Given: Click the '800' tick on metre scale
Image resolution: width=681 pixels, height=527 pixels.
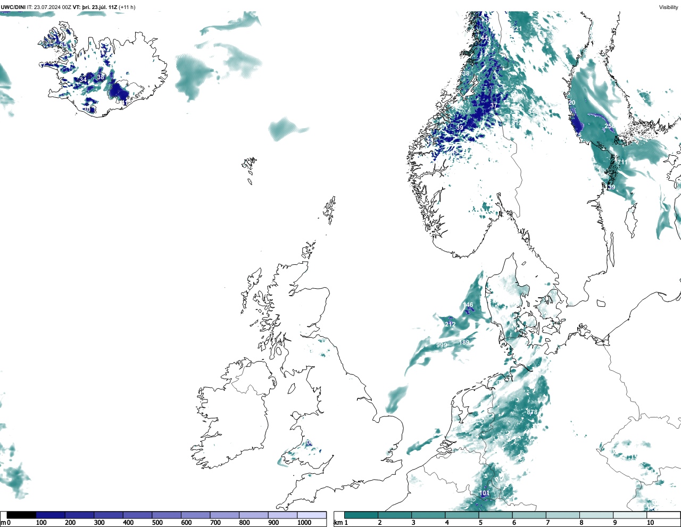Looking at the screenshot, I should tap(244, 523).
